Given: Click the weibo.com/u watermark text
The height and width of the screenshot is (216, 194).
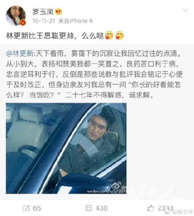Looking at the screenshot, I should pos(107,191).
